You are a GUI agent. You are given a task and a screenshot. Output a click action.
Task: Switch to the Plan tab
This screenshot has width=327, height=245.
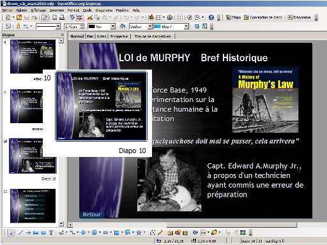point(90,36)
